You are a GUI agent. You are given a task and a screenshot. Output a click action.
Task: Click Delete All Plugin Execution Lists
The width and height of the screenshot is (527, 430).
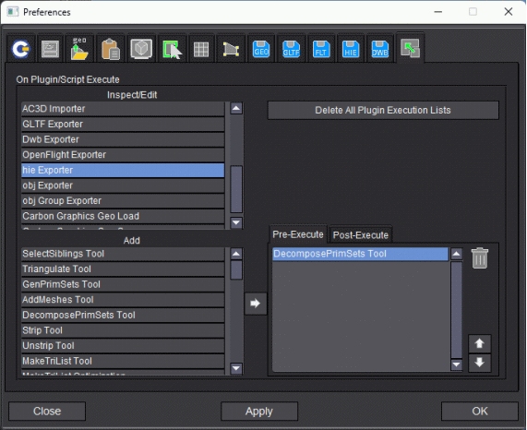pos(383,110)
